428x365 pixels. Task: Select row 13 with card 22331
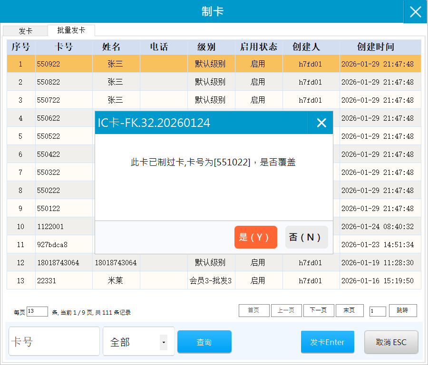[47, 280]
